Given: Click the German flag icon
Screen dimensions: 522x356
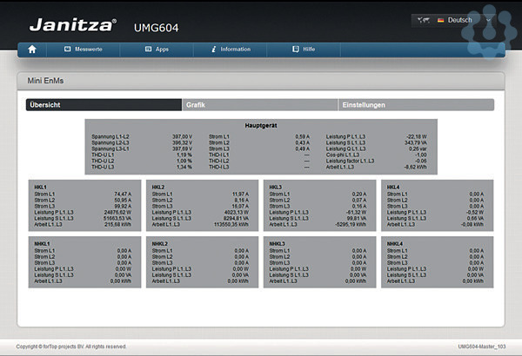Looking at the screenshot, I should (441, 20).
